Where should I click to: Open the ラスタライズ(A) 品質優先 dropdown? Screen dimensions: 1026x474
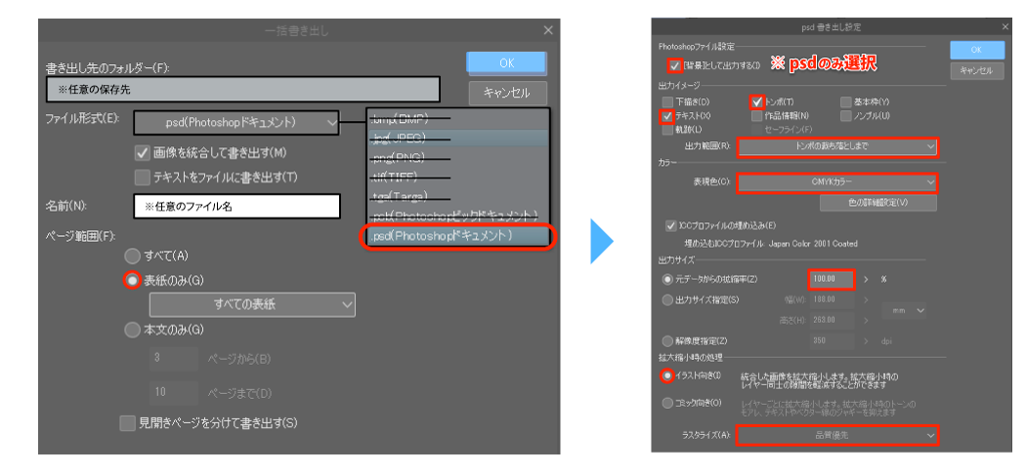click(x=836, y=435)
